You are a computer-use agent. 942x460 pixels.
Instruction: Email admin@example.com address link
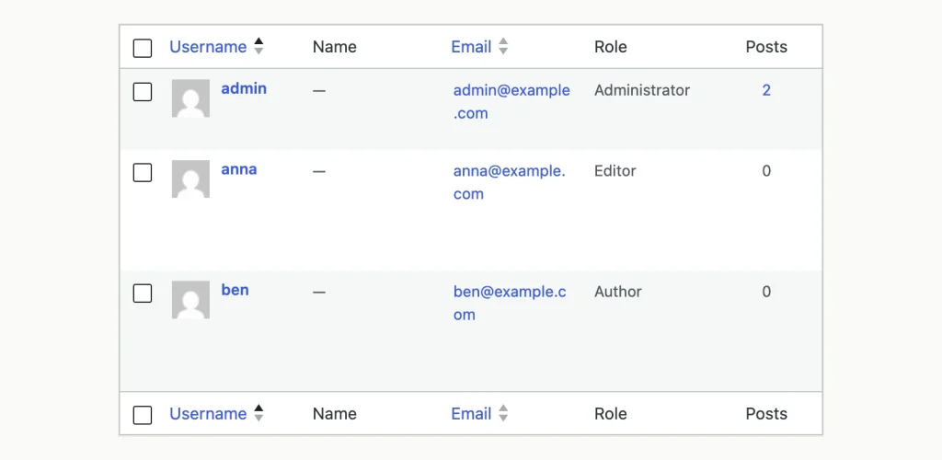511,101
